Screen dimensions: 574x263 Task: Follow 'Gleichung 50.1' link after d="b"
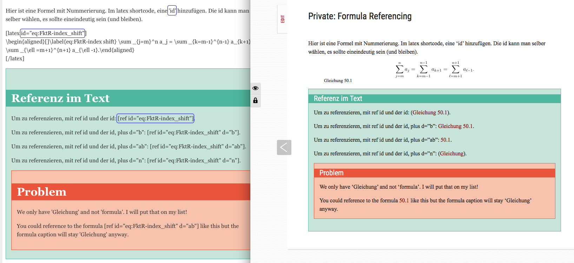[455, 126]
